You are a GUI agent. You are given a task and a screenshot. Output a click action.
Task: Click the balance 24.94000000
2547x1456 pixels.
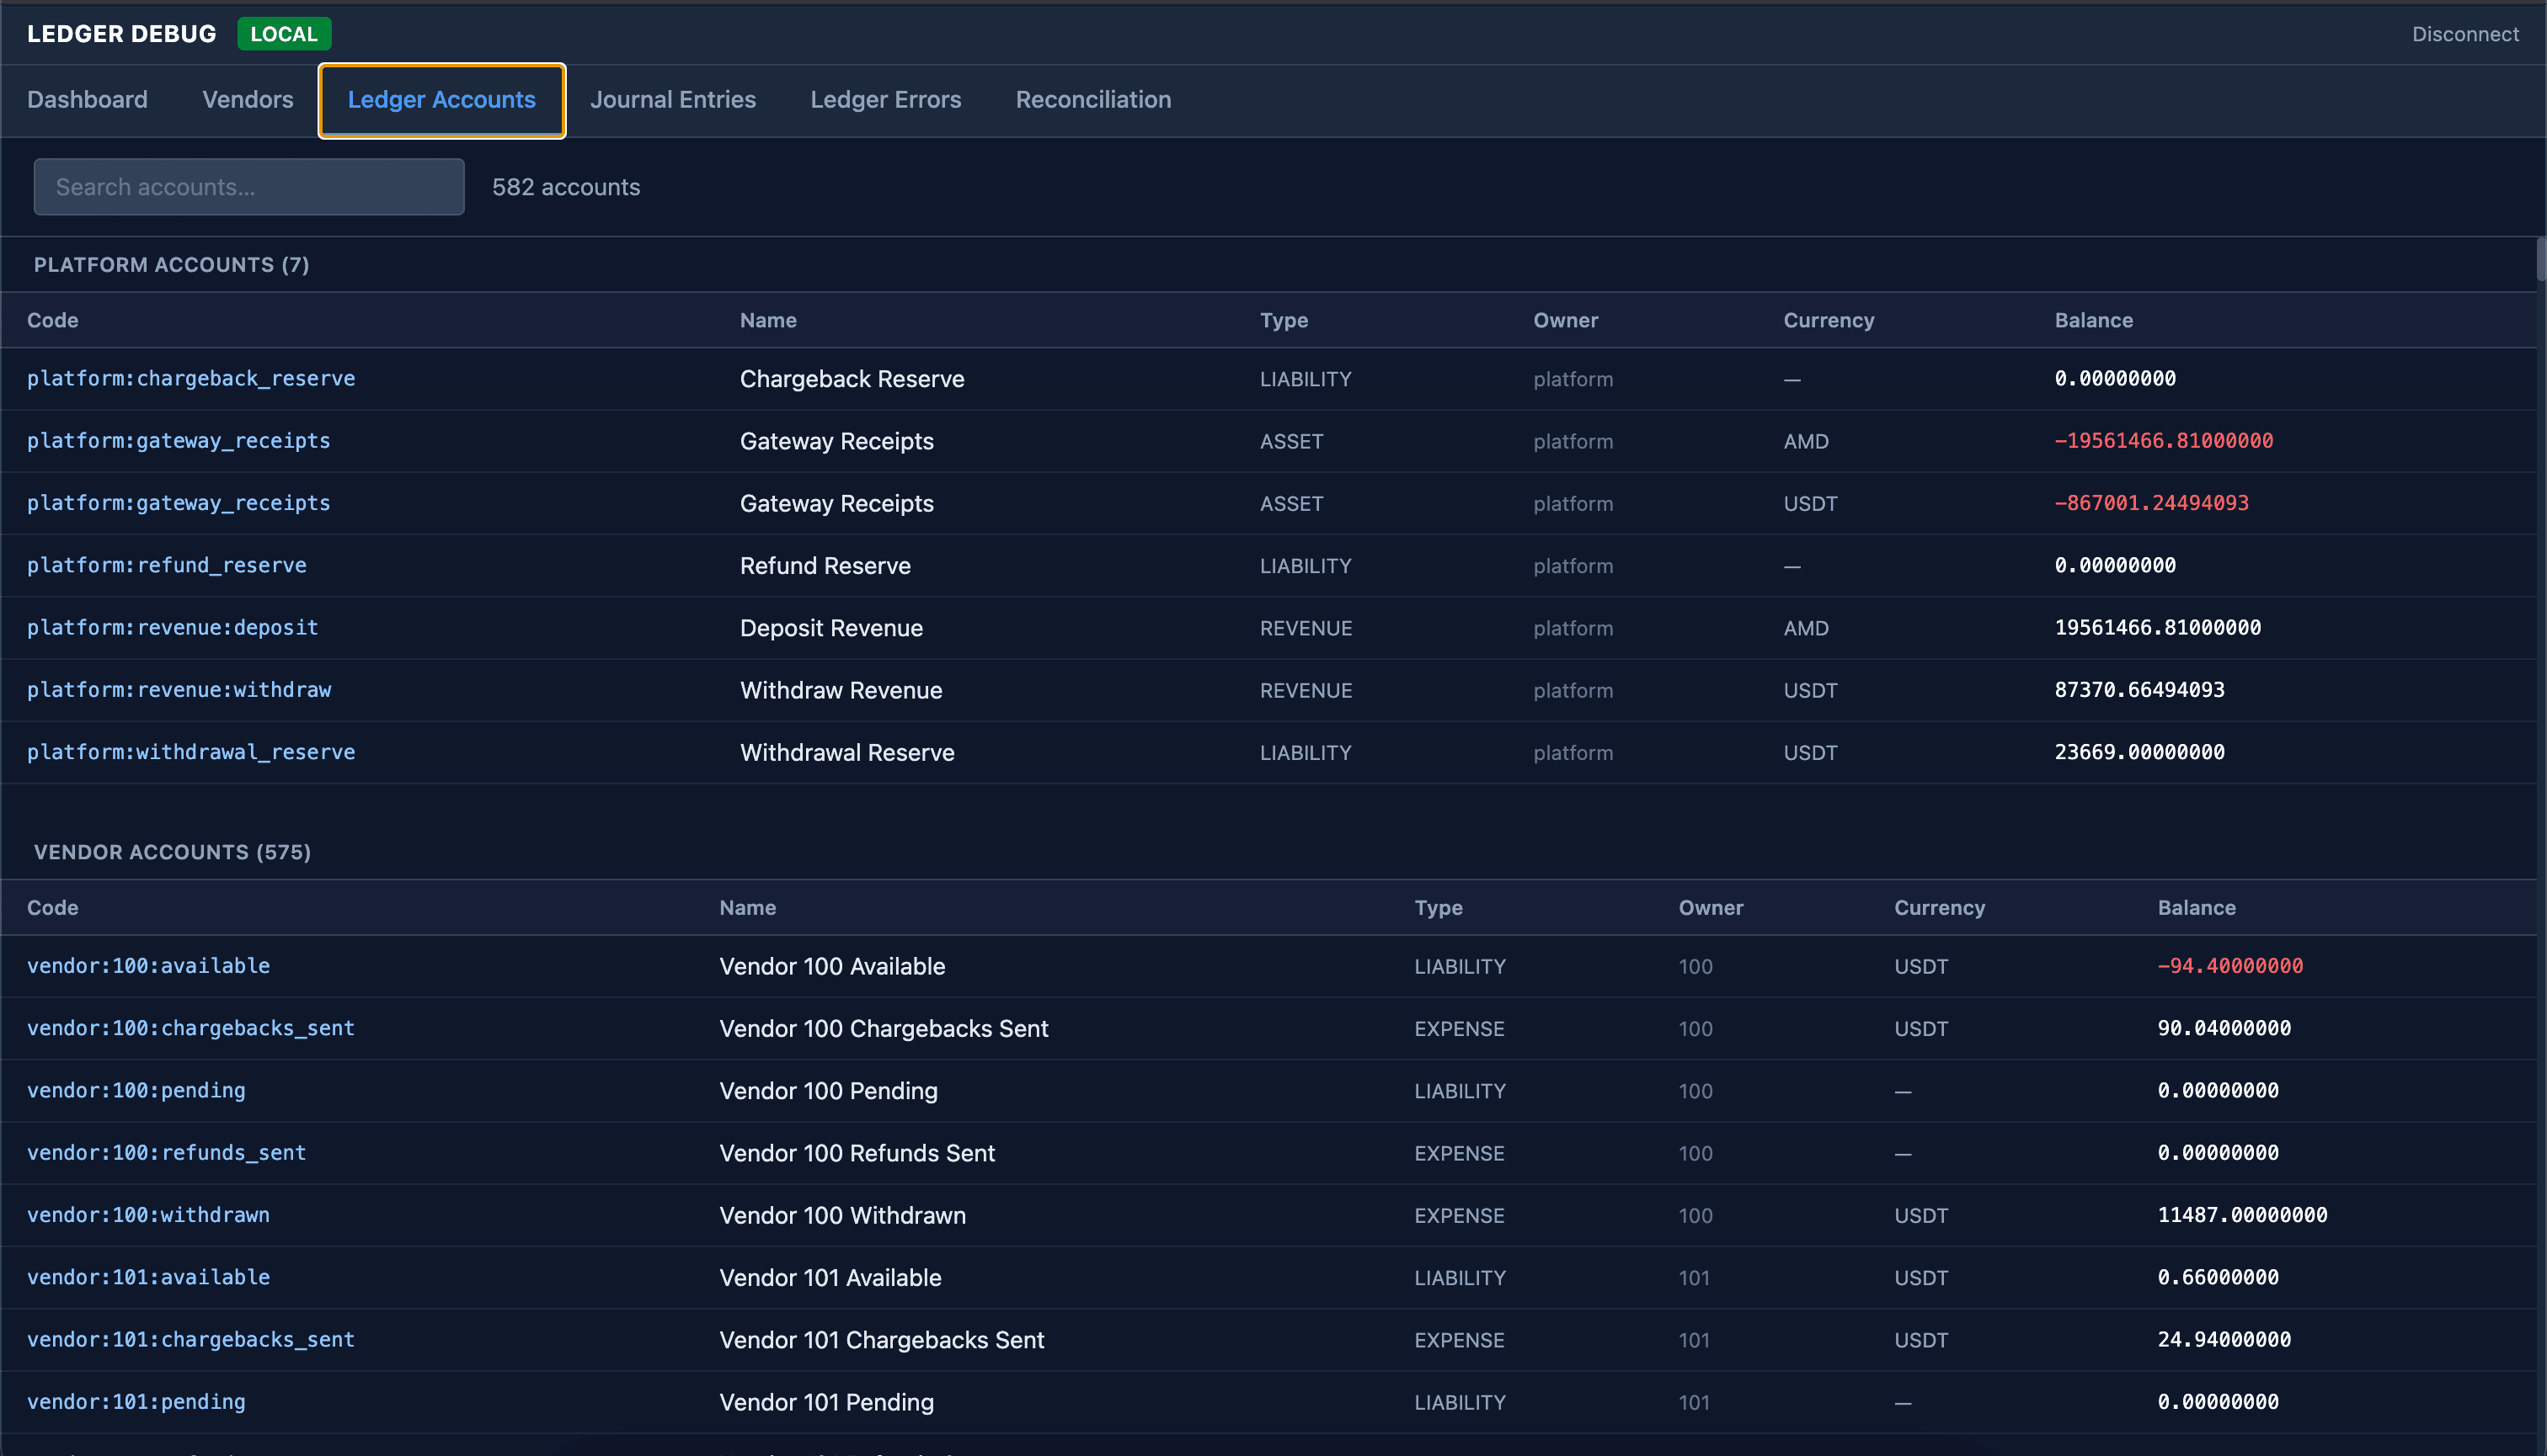point(2224,1339)
